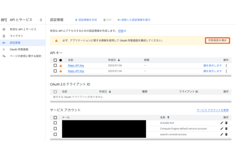This screenshot has height=157, width=236.
Task: Open OAuth 同意画面 in the sidebar
Action: coord(23,49)
